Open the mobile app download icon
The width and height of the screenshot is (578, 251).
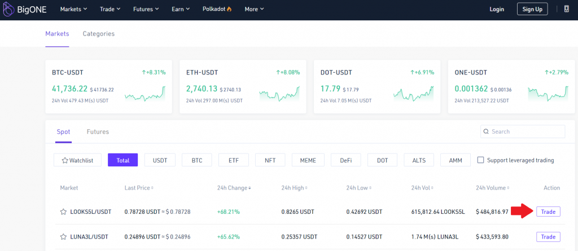point(567,9)
